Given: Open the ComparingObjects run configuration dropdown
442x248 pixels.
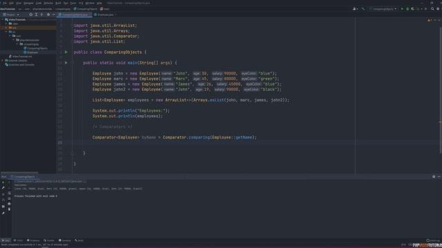Looking at the screenshot, I should point(383,9).
